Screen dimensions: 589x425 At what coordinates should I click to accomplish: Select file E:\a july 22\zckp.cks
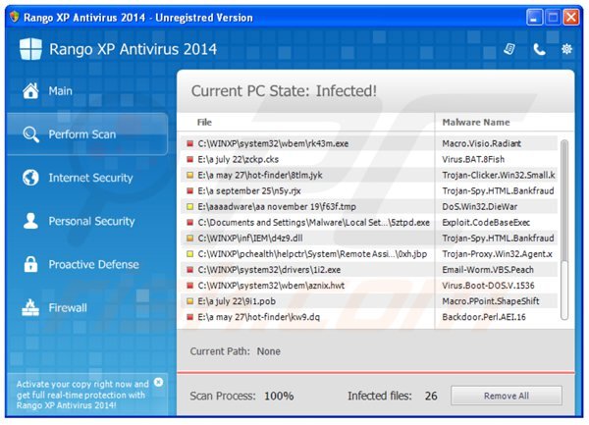(239, 159)
